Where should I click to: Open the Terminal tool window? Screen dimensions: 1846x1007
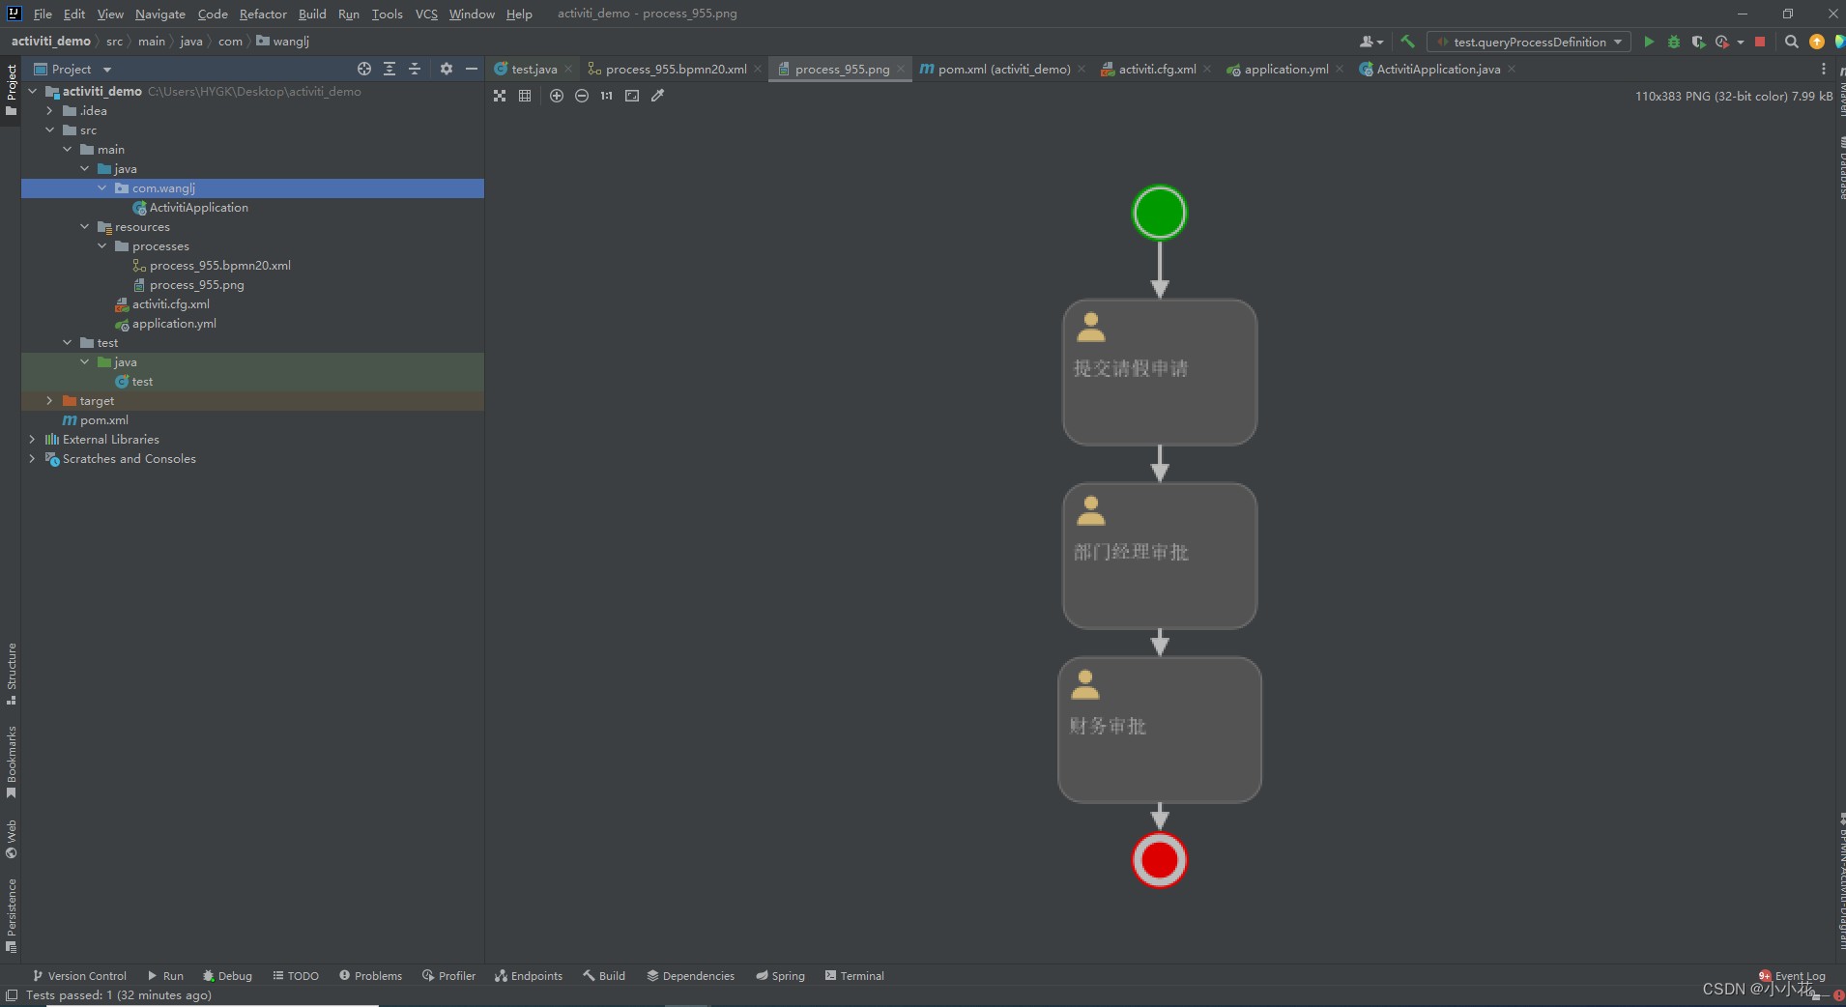[x=854, y=976]
